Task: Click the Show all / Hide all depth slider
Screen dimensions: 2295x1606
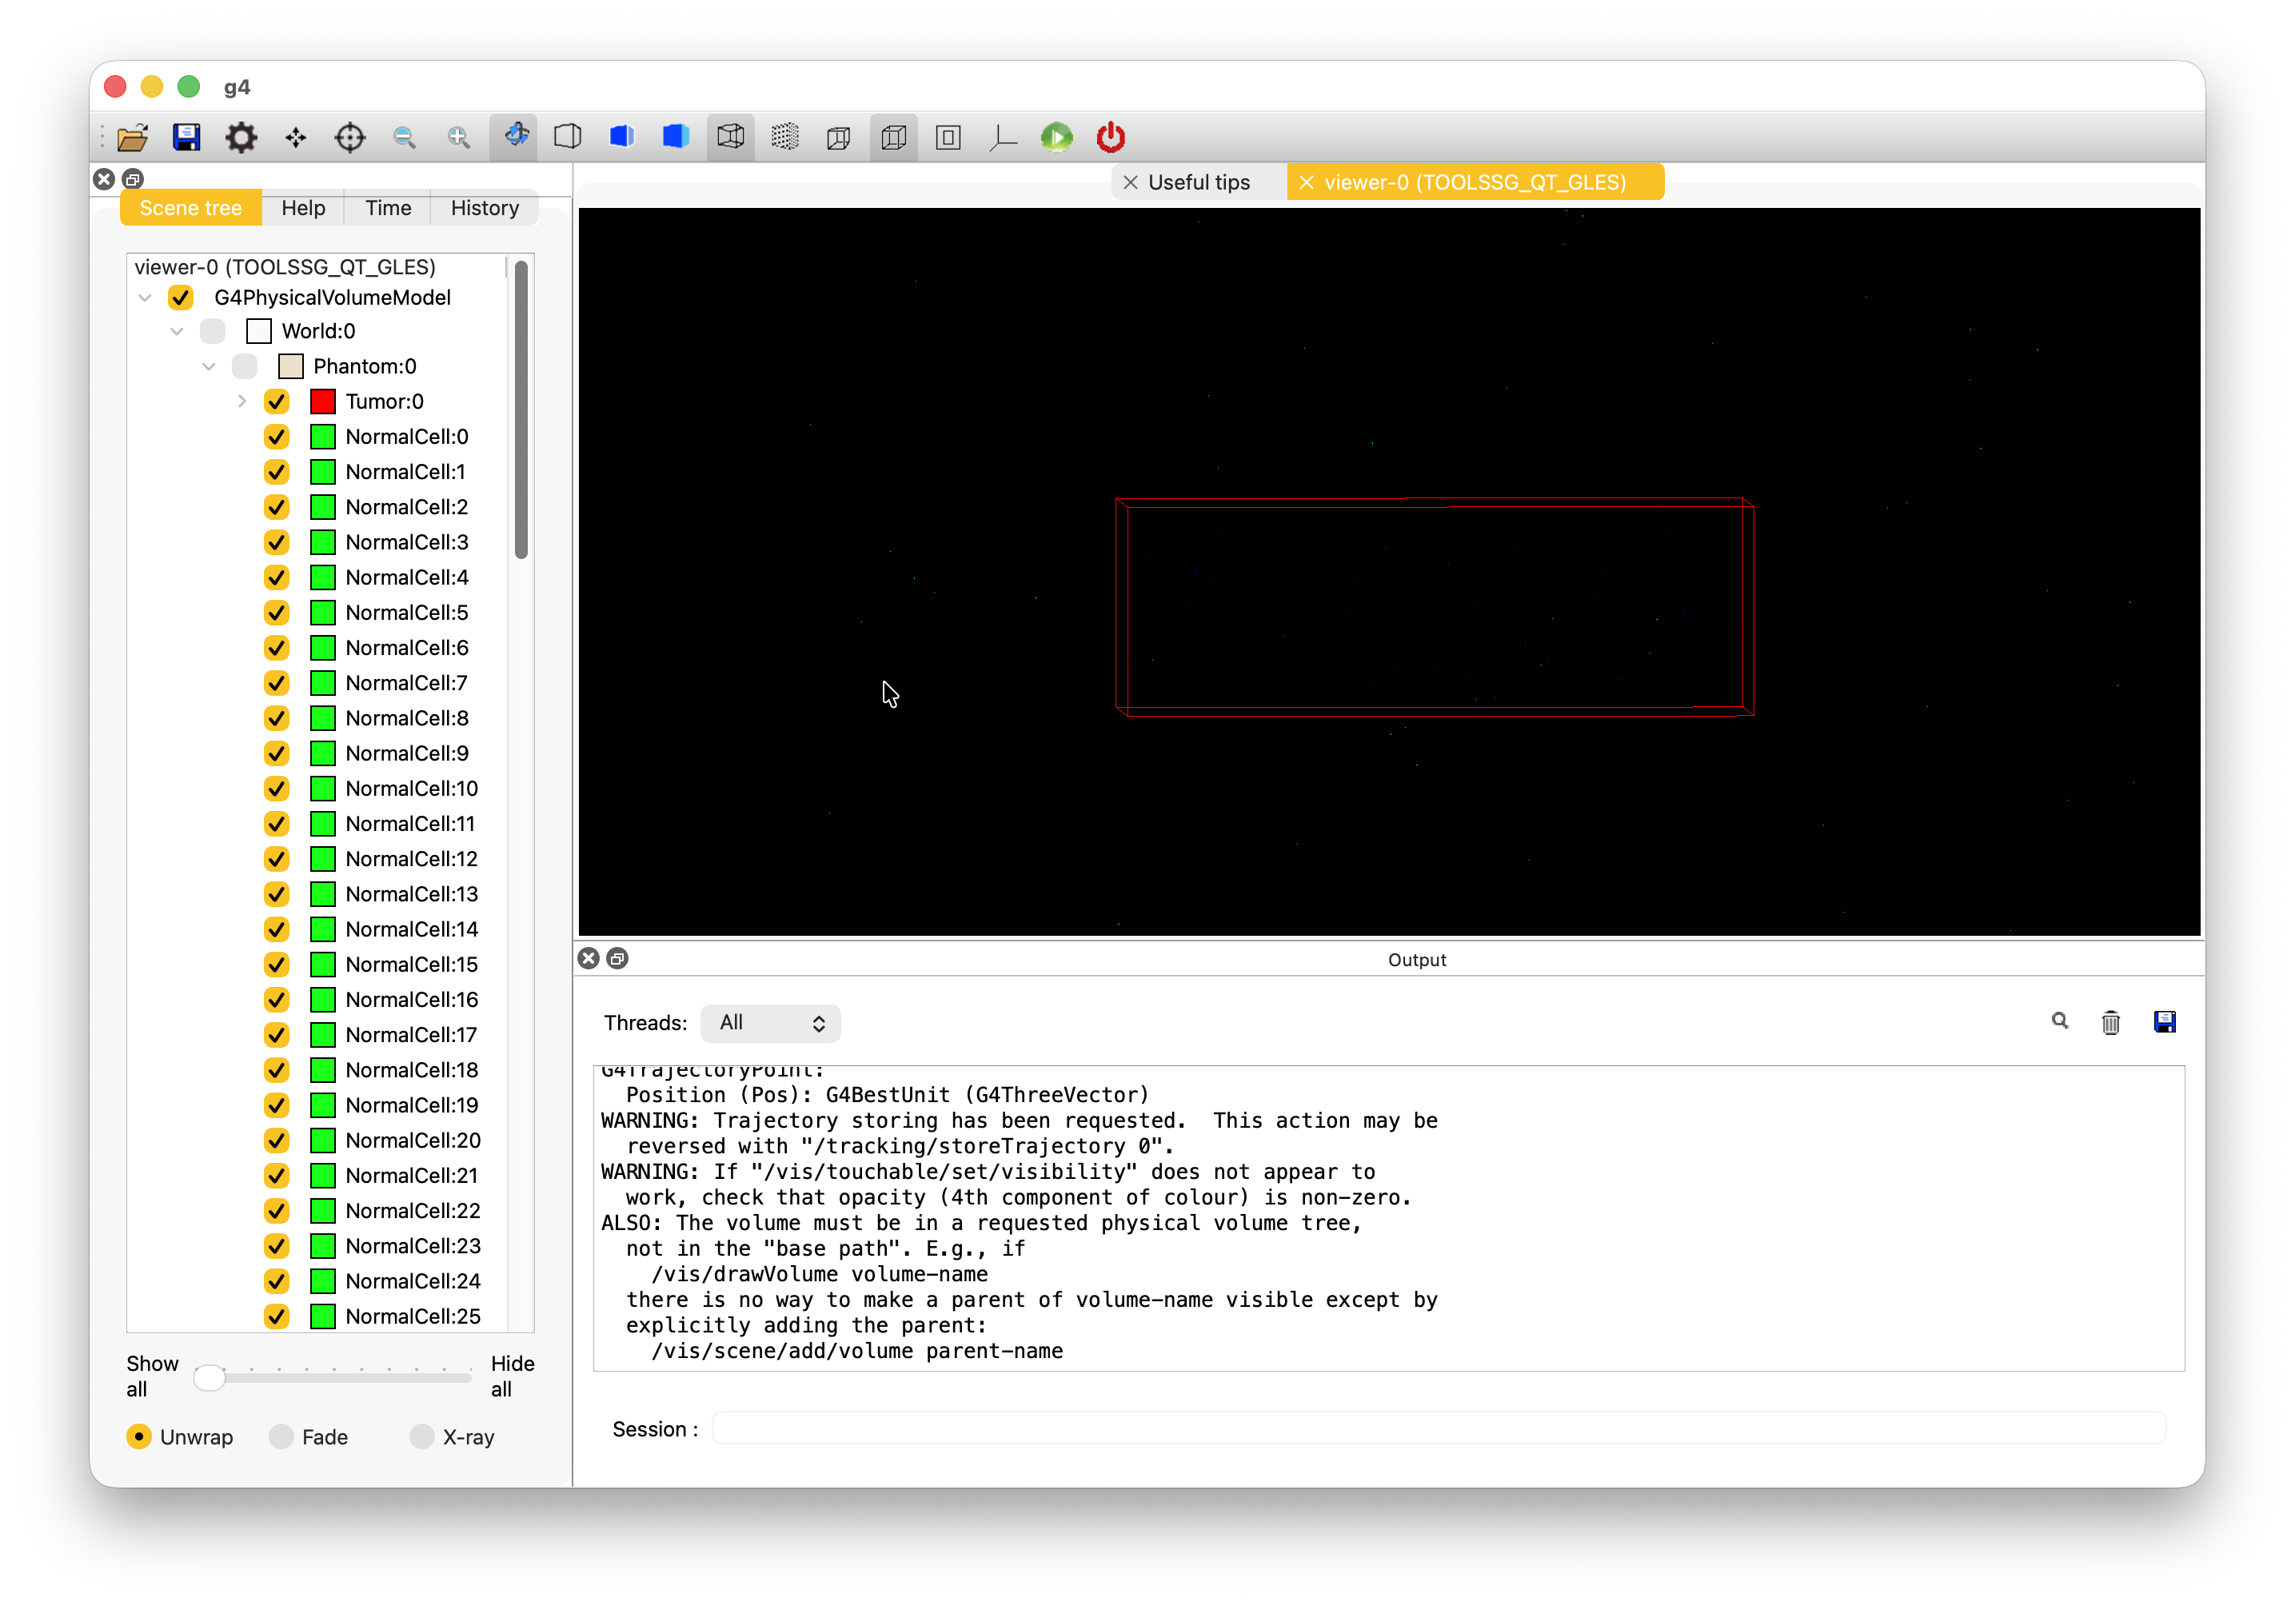Action: coord(333,1377)
